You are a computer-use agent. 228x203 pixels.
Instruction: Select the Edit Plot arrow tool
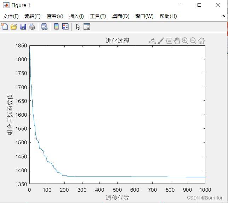pyautogui.click(x=78, y=27)
